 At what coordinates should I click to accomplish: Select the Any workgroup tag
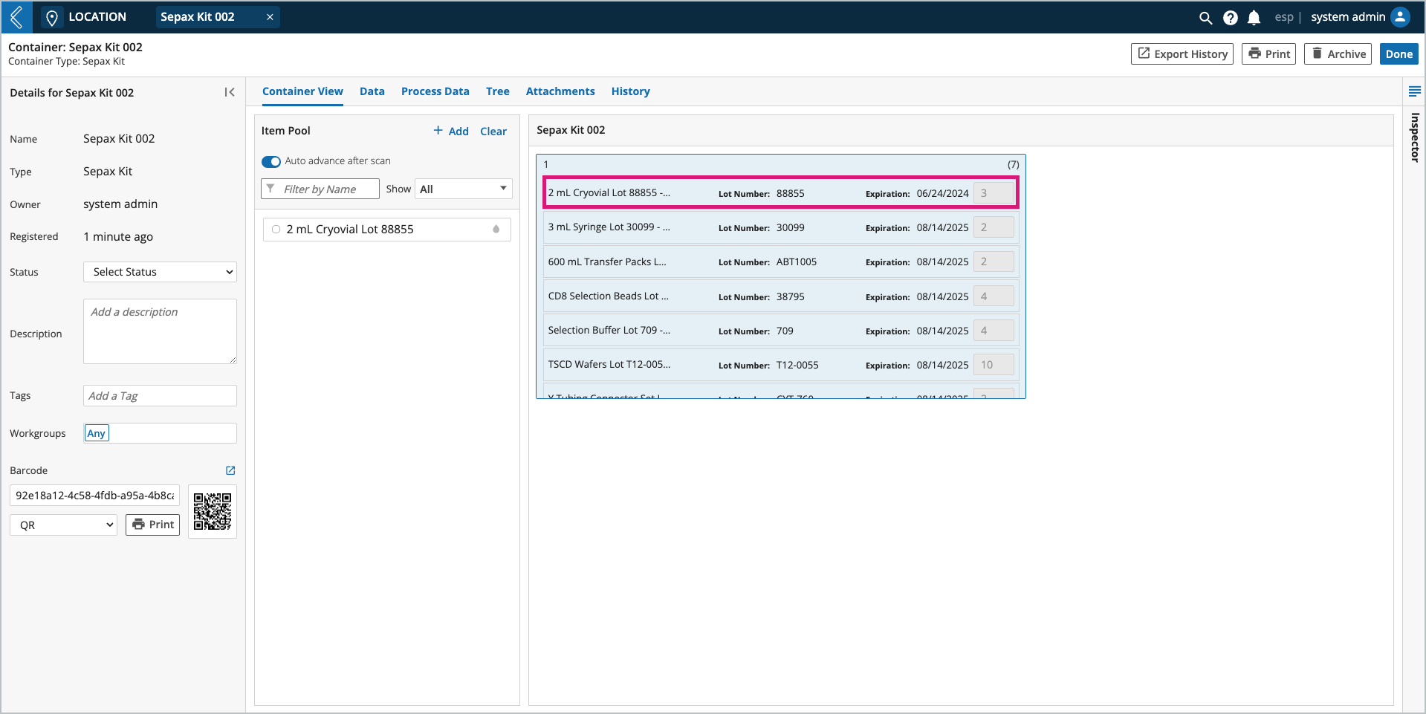[x=97, y=433]
